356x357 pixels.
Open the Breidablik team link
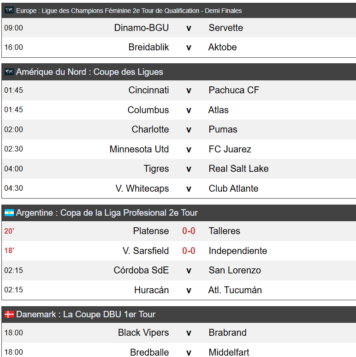coord(148,47)
